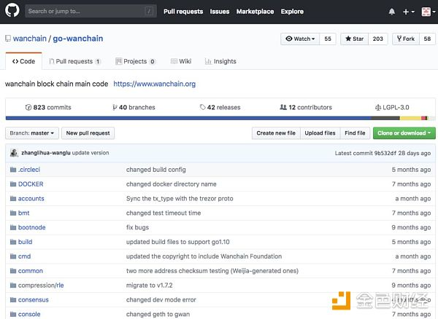Viewport: 438px width, 319px height.
Task: Click Create new file button
Action: tap(276, 133)
